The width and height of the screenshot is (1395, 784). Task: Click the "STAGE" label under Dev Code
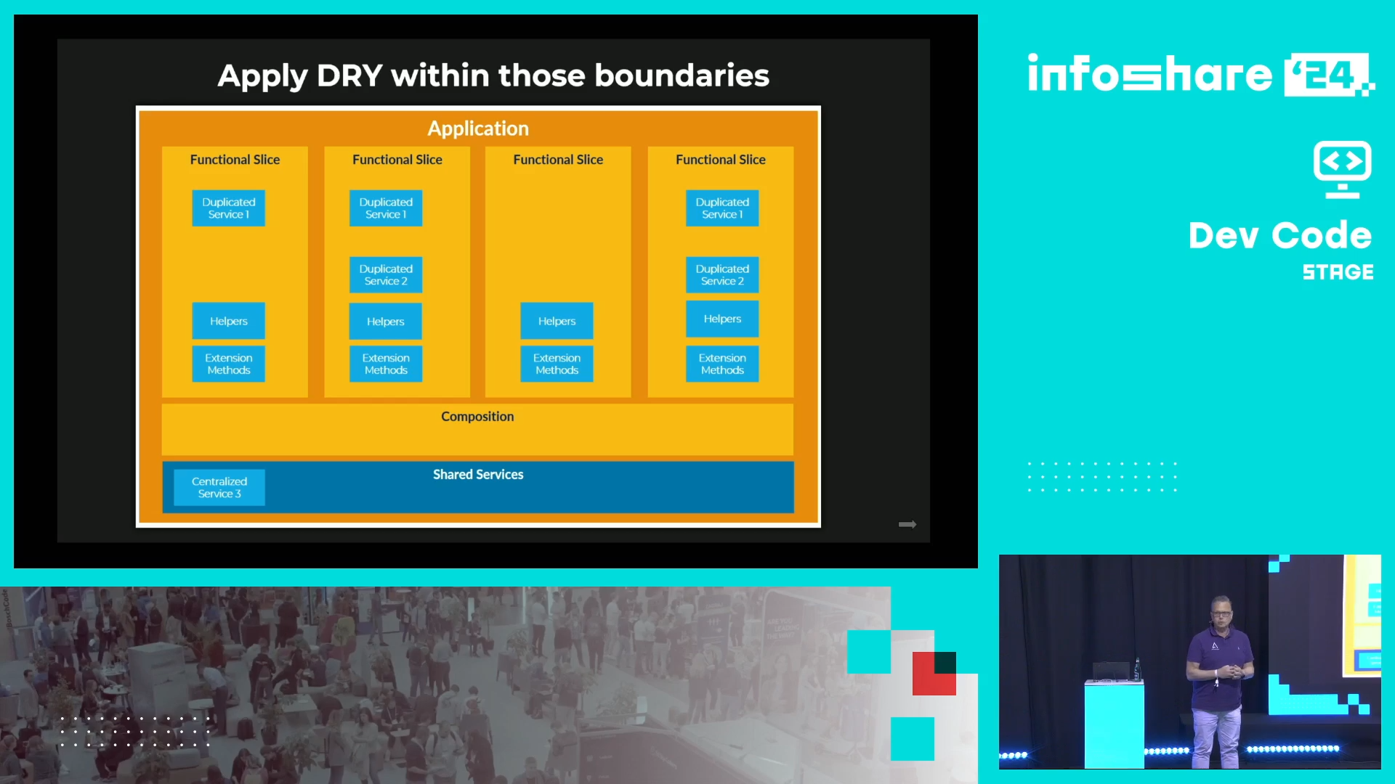[1338, 272]
